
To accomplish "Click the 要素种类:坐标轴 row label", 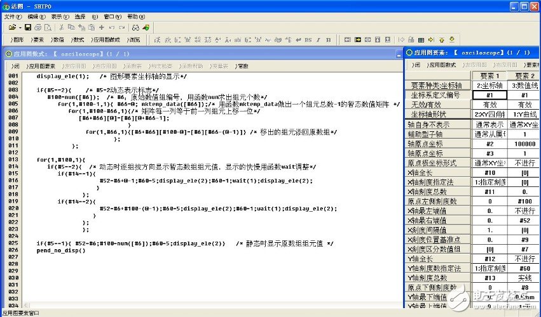I will coord(437,86).
